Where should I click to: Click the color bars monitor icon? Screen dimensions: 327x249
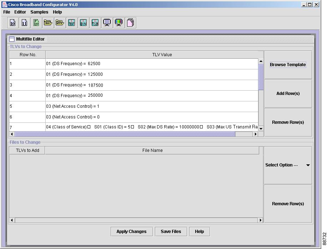tap(119, 23)
